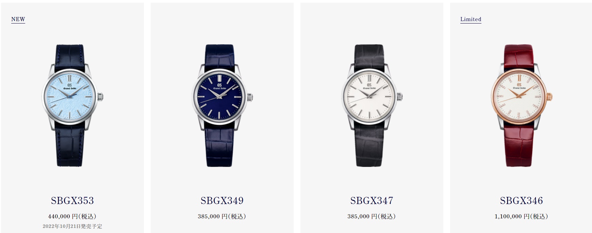The width and height of the screenshot is (592, 233).
Task: Click the Limited label on last card
Action: (x=471, y=19)
